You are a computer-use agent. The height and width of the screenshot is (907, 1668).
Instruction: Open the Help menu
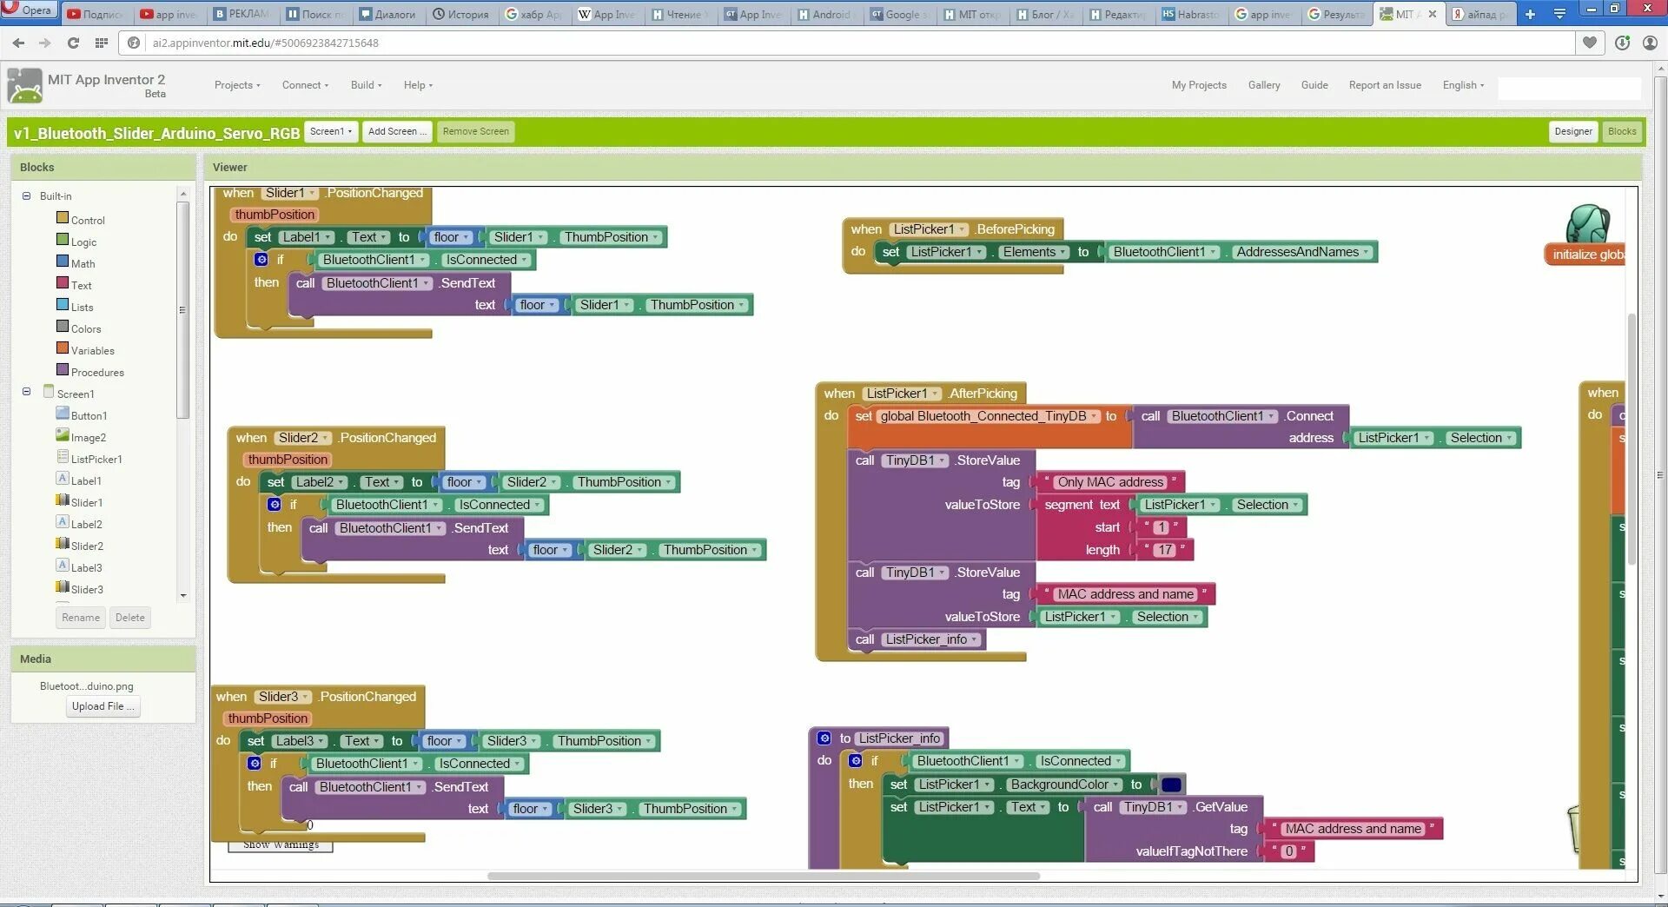point(418,85)
